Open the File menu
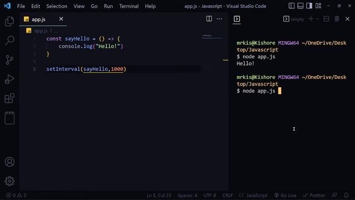This screenshot has width=355, height=200. pyautogui.click(x=21, y=6)
